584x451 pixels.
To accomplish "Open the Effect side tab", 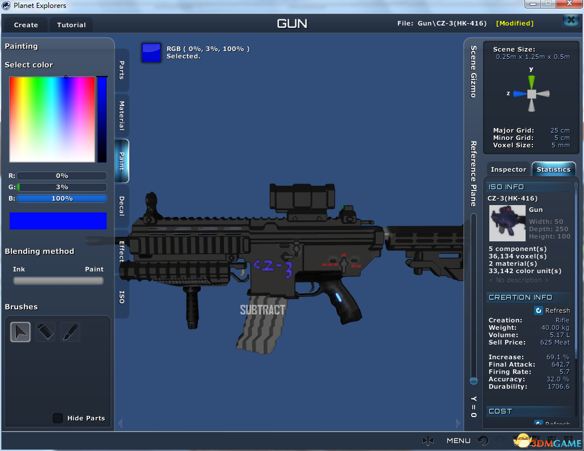I will tap(122, 252).
